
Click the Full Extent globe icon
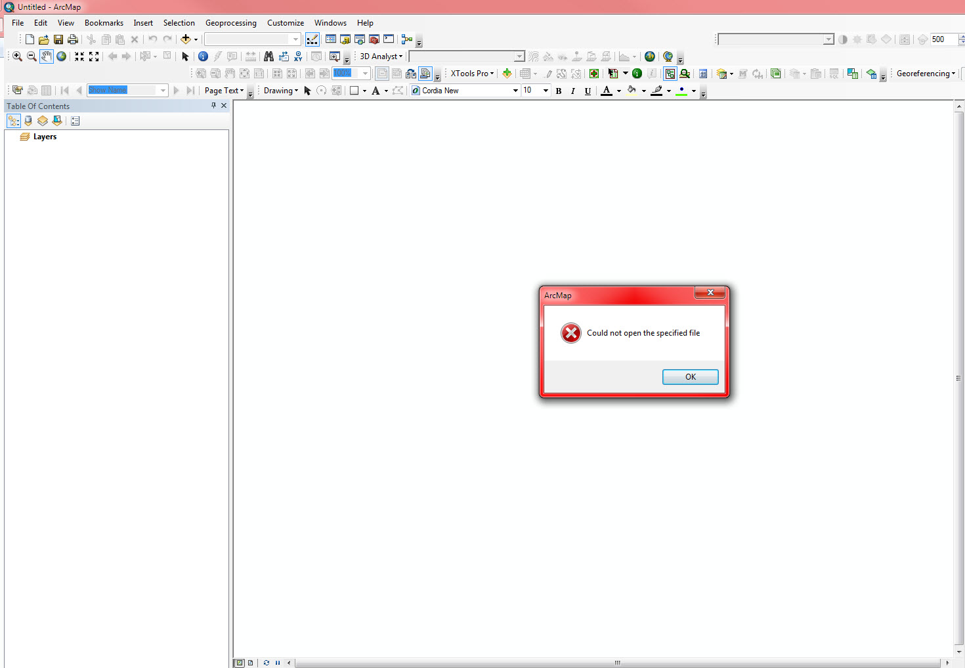tap(61, 56)
